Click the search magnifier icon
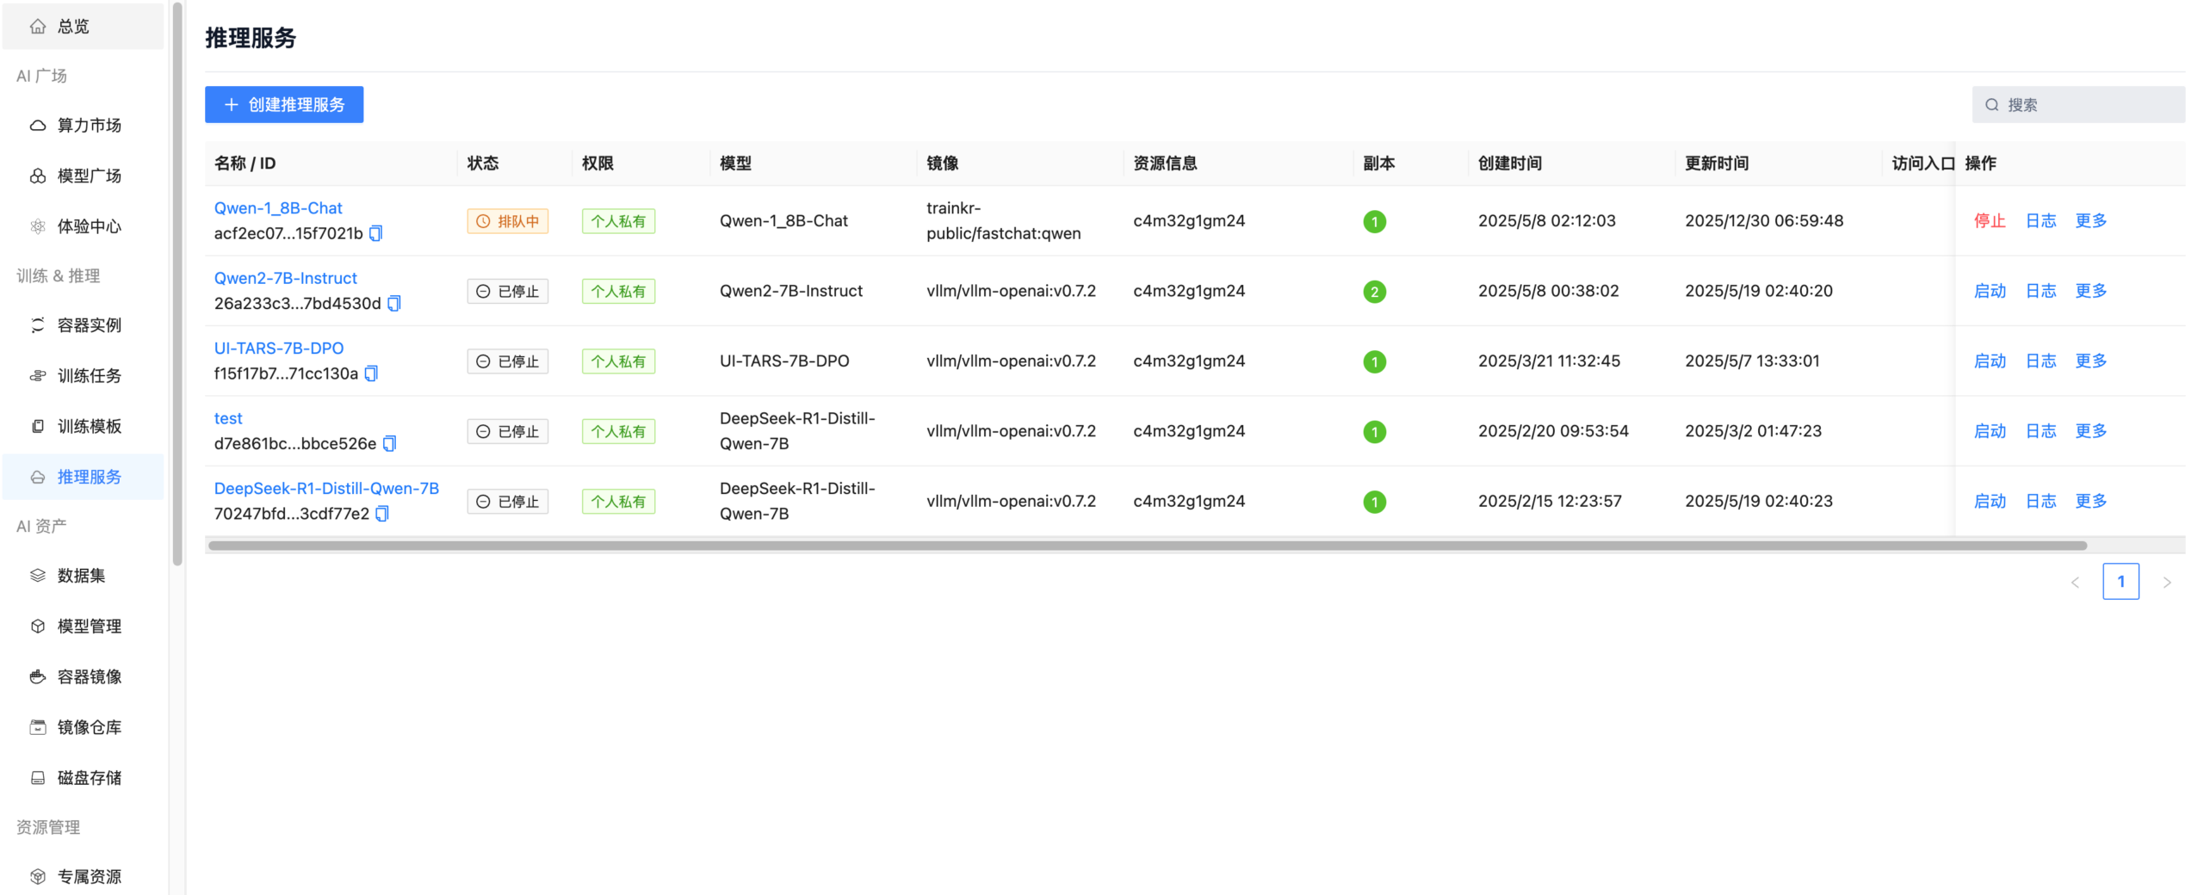 pyautogui.click(x=1991, y=105)
